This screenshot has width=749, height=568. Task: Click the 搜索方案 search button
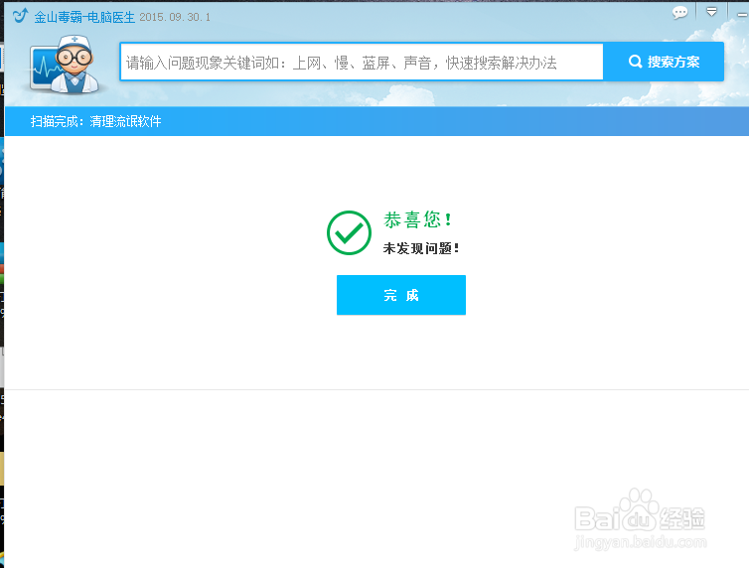click(x=664, y=62)
